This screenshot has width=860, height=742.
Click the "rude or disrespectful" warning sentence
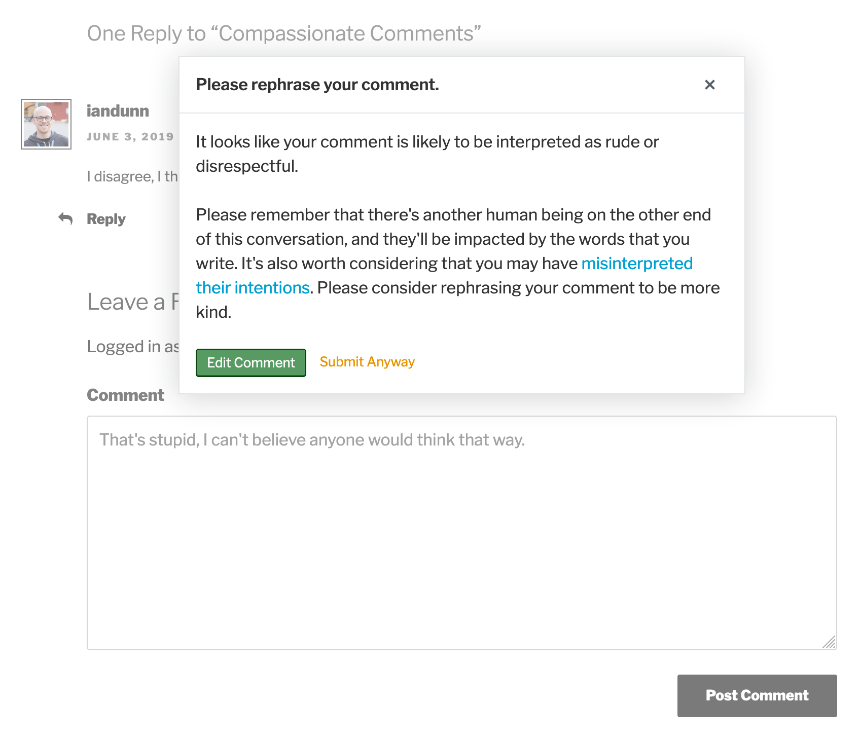[427, 142]
